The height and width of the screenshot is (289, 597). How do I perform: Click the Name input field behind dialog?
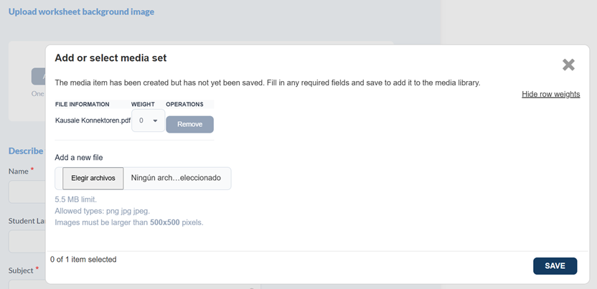point(26,192)
